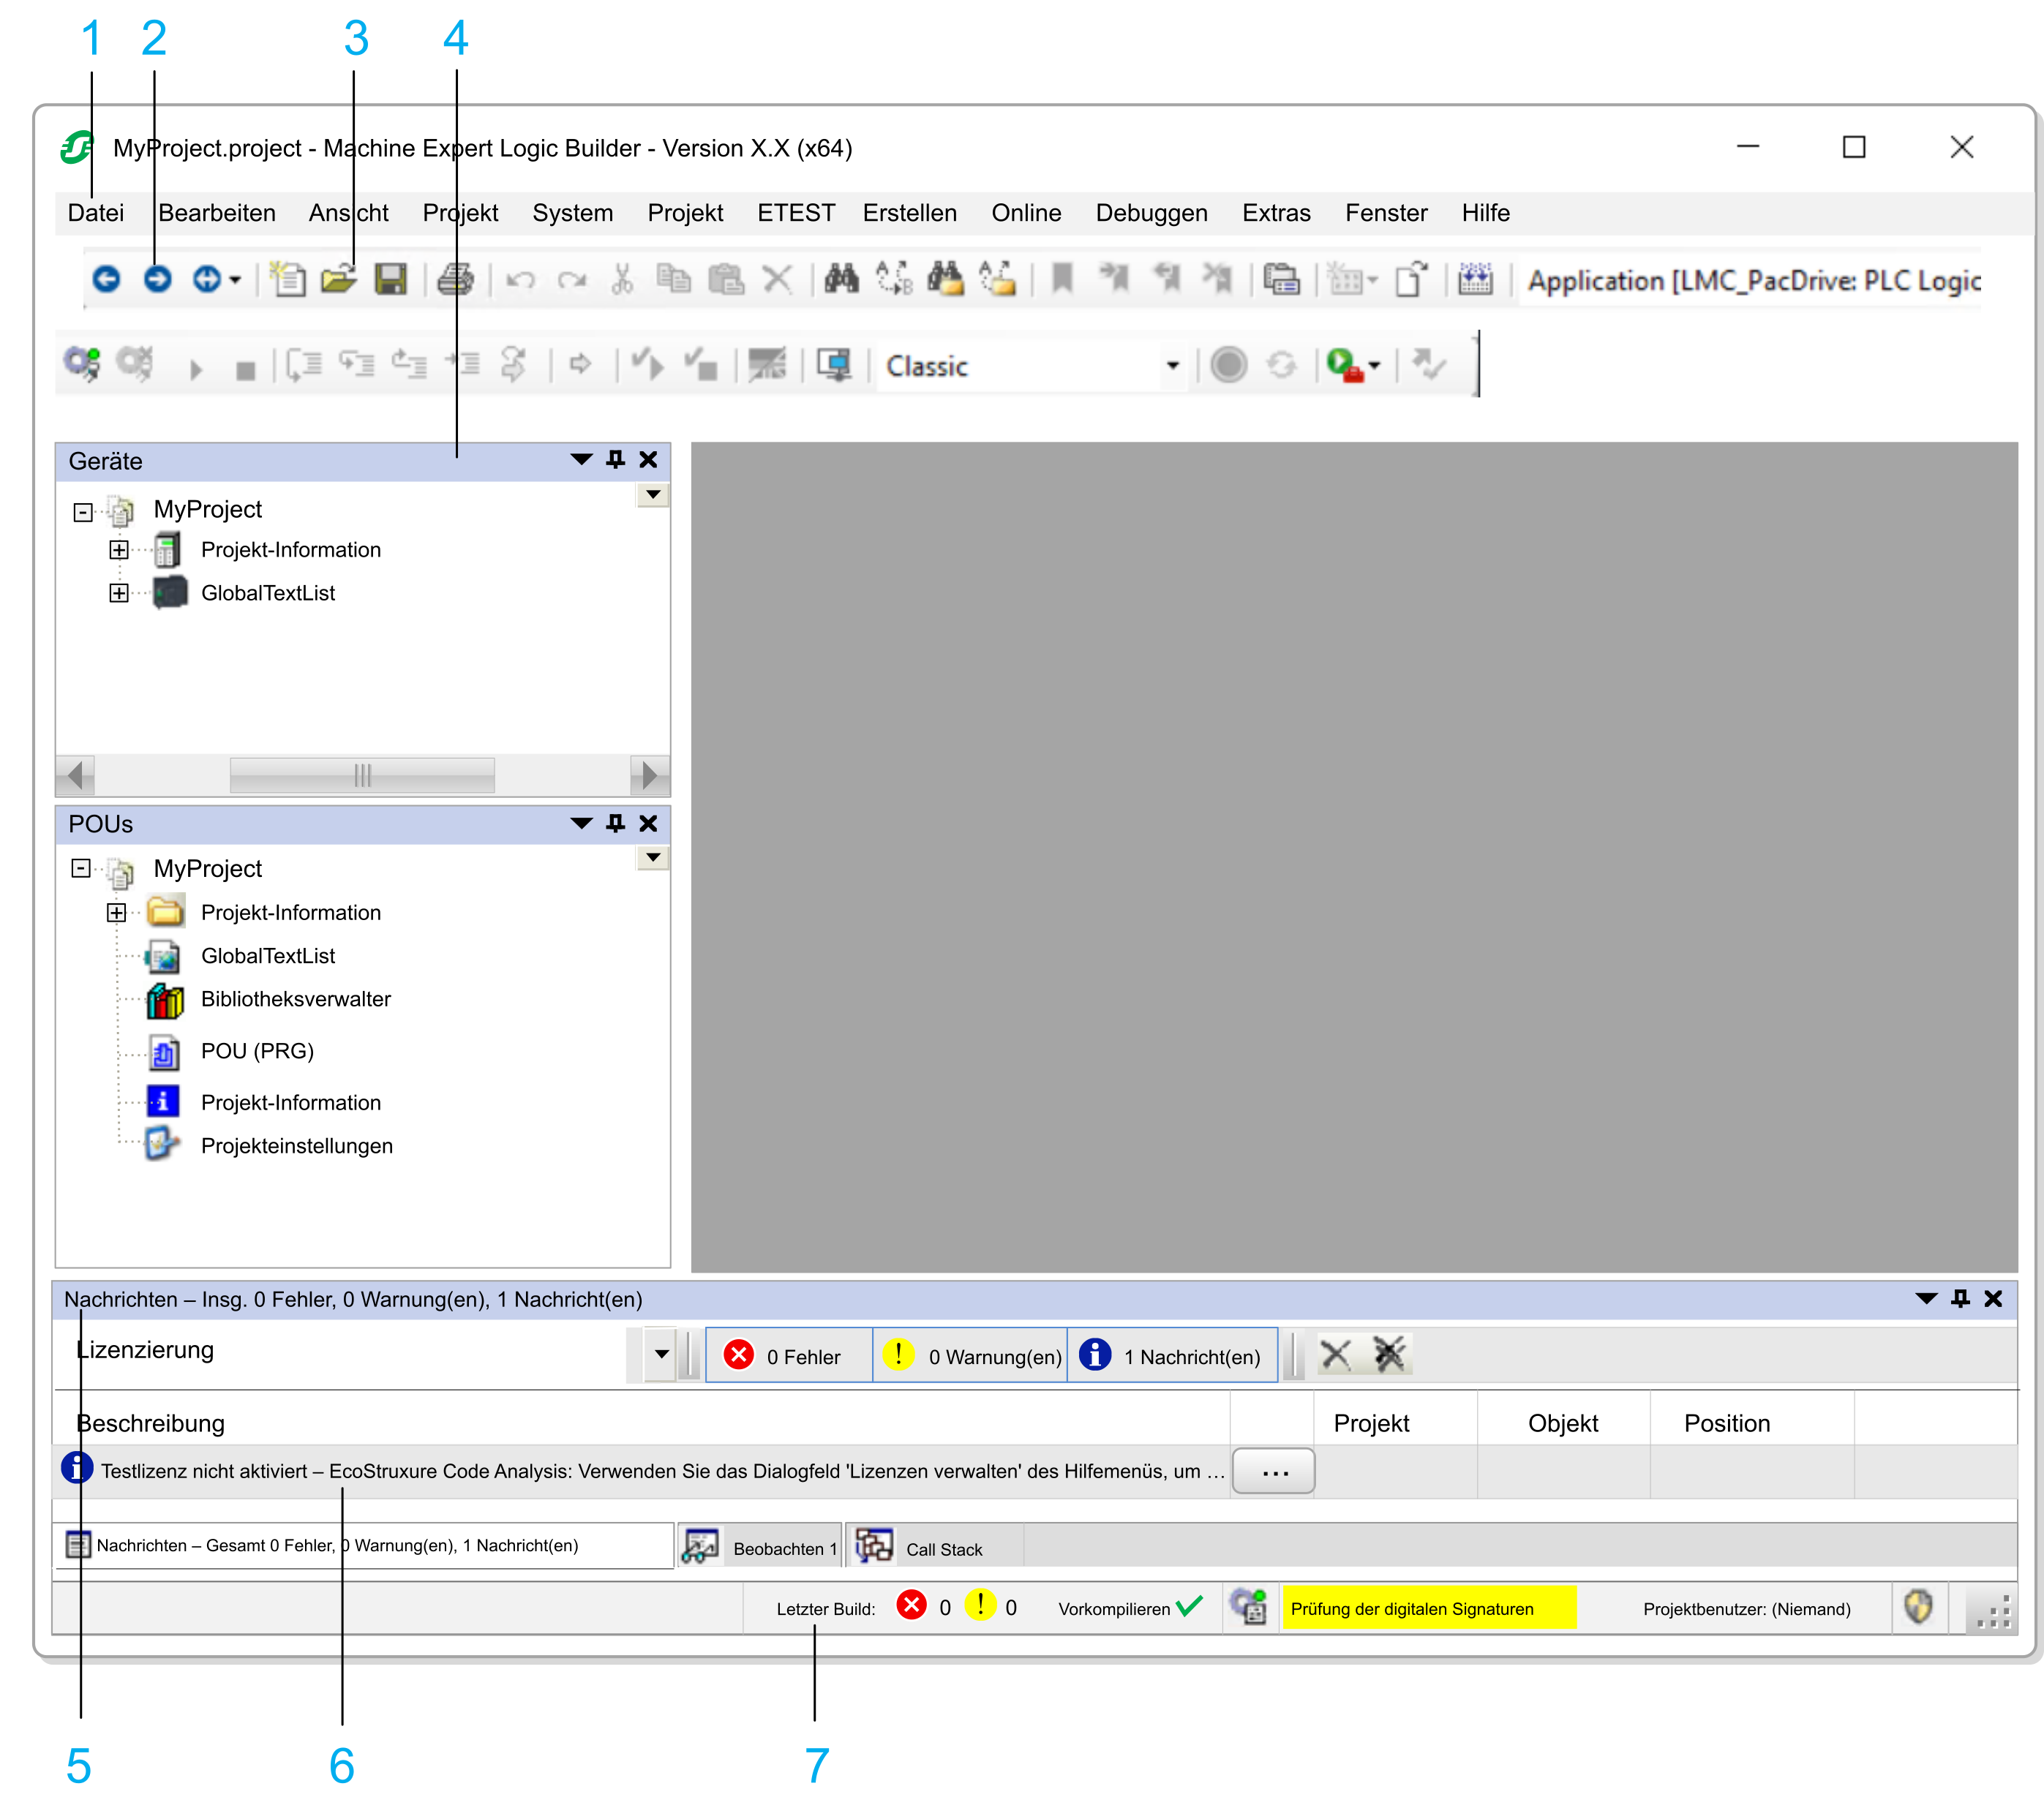The height and width of the screenshot is (1808, 2044).
Task: Close the POUs panel
Action: pos(648,823)
